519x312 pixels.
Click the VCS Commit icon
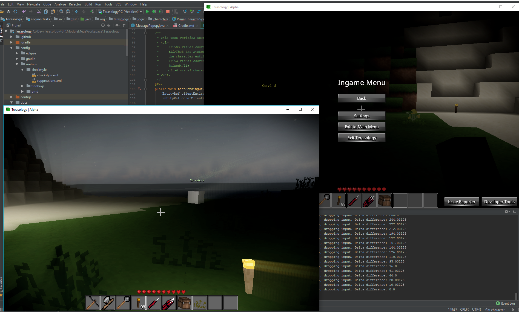tap(192, 11)
